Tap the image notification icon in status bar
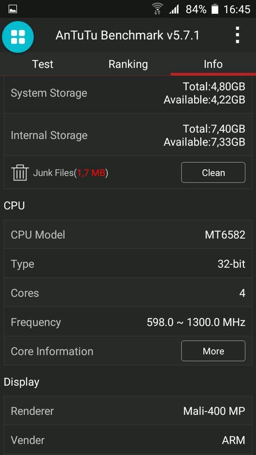Screen dimensions: 256x455 13,9
